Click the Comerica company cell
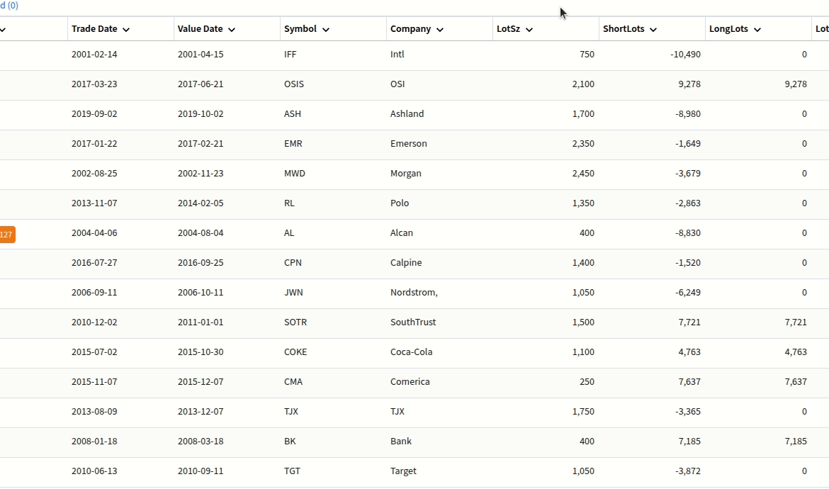The width and height of the screenshot is (829, 489). coord(410,382)
